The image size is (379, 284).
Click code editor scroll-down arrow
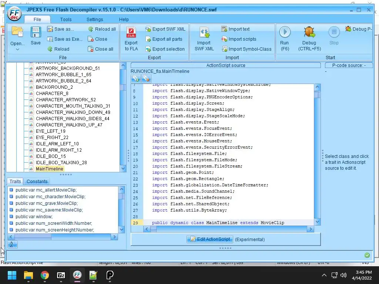(x=317, y=222)
